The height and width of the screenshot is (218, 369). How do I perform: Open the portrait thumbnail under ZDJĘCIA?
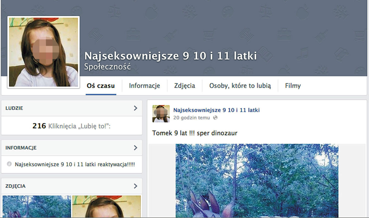pyautogui.click(x=107, y=207)
